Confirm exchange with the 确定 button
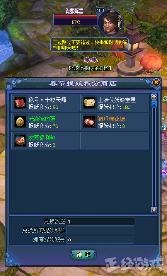Screen dimensions: 167x276 (x=83, y=254)
